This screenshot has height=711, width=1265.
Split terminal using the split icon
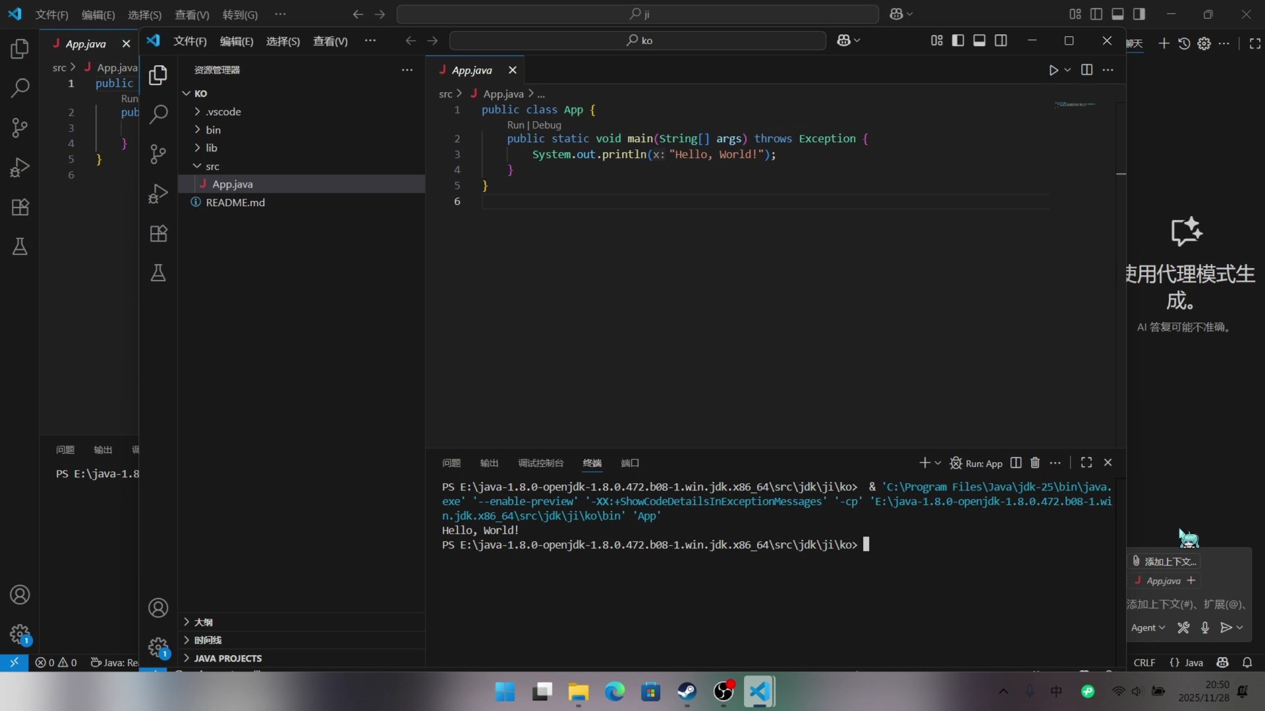point(1016,463)
